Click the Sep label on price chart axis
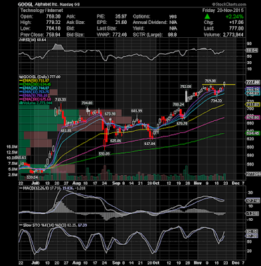Viewport: 261px width, 266px height. pyautogui.click(x=116, y=184)
